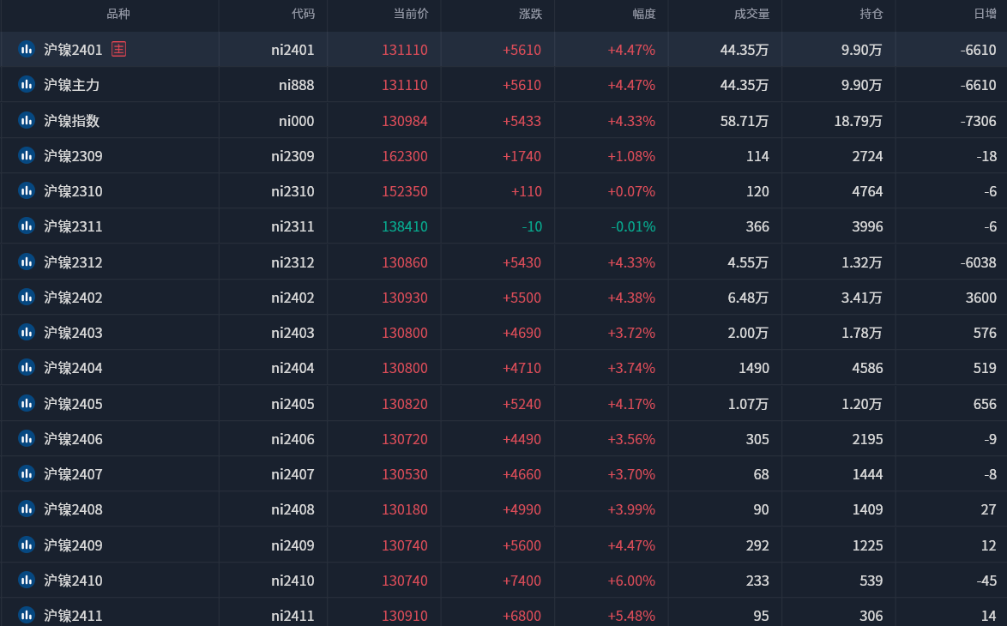Viewport: 1007px width, 626px height.
Task: Sort by the 涨跌 column header
Action: (530, 14)
